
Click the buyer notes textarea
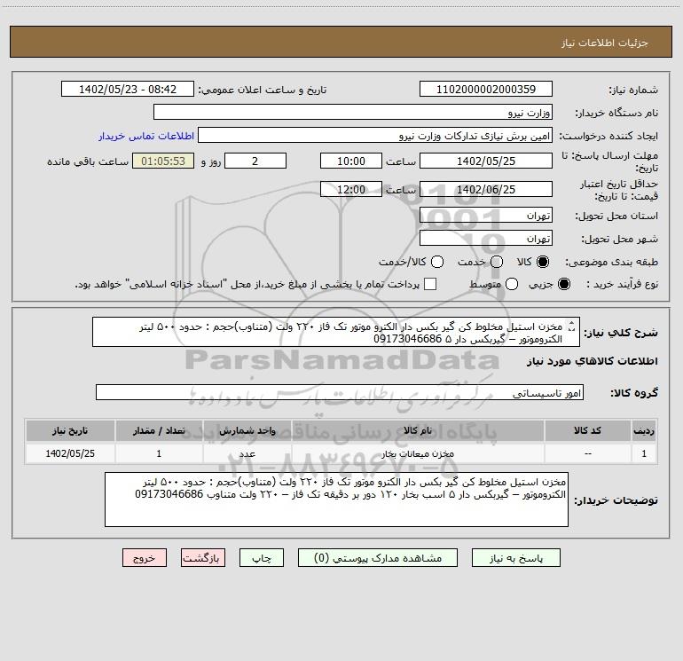pyautogui.click(x=336, y=500)
